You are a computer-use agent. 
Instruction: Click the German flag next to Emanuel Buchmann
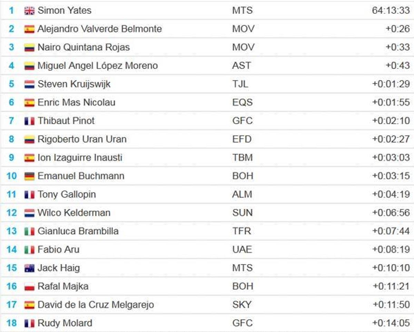pyautogui.click(x=29, y=176)
